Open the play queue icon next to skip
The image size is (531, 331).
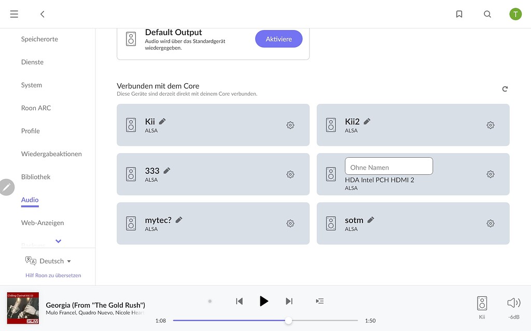click(x=319, y=301)
